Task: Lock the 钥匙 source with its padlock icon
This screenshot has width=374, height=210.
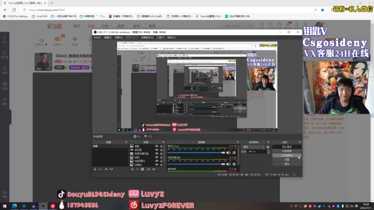Action: 161,146
